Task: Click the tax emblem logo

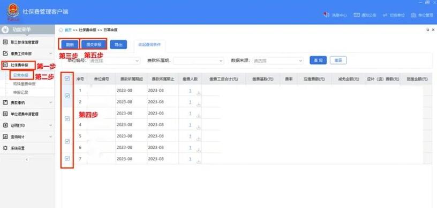Action: click(13, 12)
